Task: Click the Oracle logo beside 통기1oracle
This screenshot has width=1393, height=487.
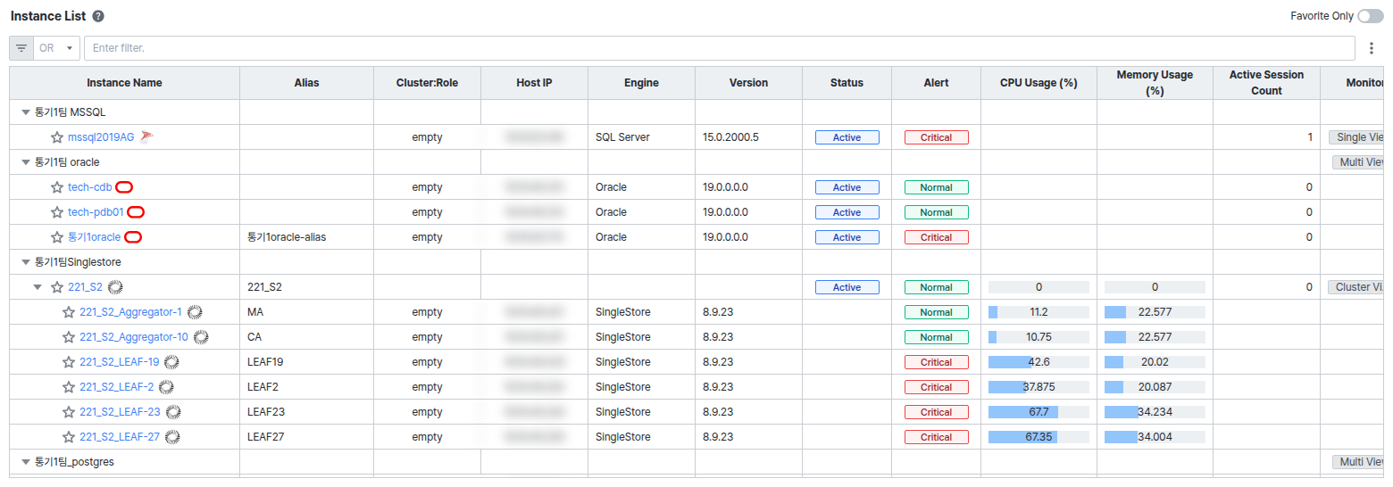Action: 133,237
